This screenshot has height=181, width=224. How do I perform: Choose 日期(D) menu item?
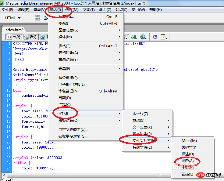(86, 98)
